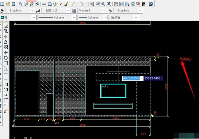
Task: Click the 3D DWF globe icon
Action: click(37, 4)
